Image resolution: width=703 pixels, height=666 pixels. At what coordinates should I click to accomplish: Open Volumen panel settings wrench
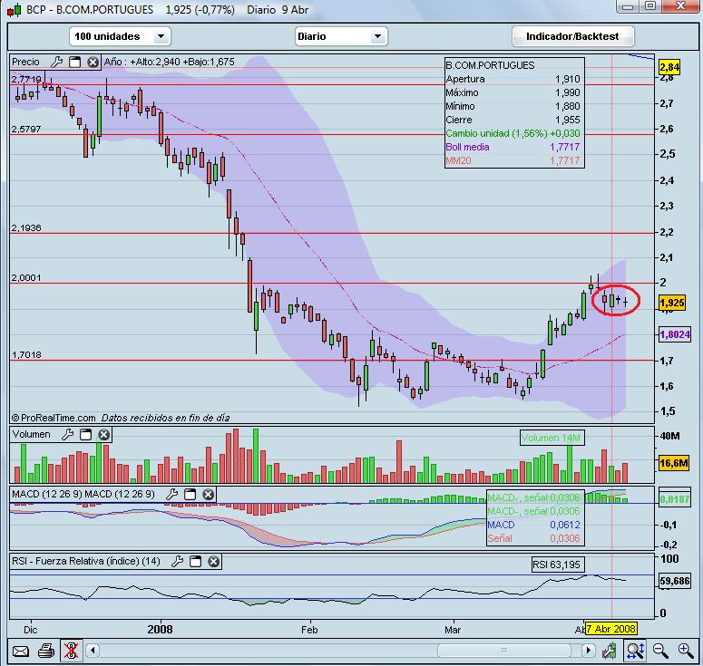67,434
